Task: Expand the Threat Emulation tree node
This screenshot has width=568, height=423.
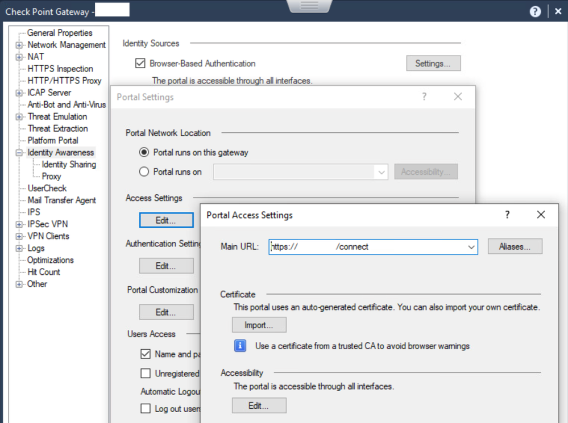Action: 19,117
